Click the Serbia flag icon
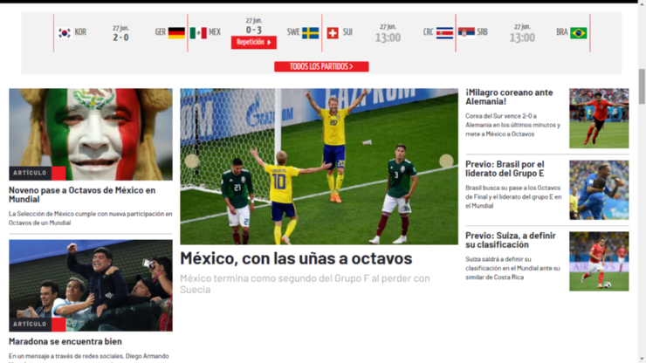The width and height of the screenshot is (646, 363). pos(467,33)
